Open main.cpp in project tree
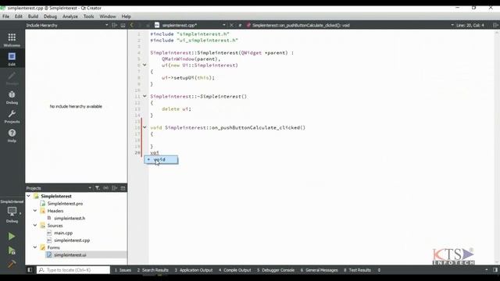The image size is (500, 281). click(x=63, y=233)
